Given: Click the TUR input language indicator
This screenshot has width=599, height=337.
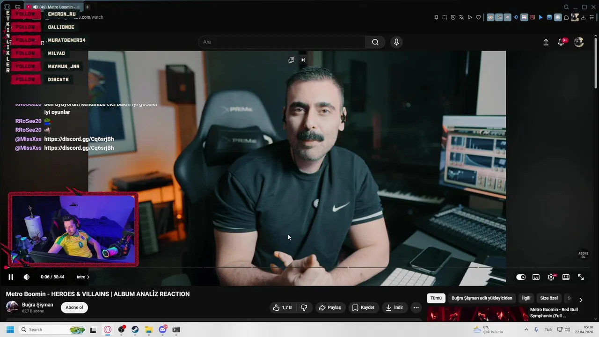Looking at the screenshot, I should [548, 330].
